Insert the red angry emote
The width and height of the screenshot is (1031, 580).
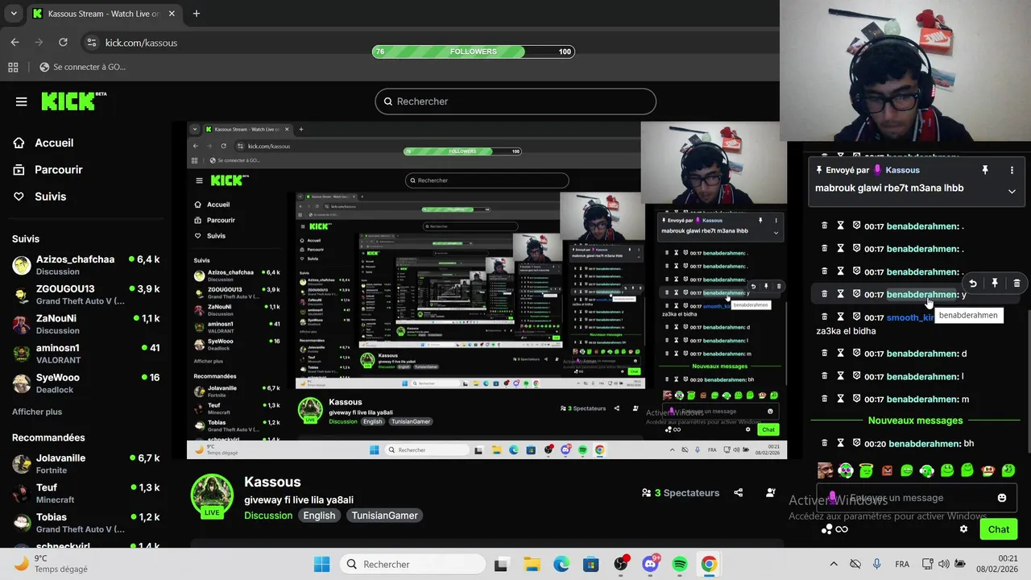887,470
